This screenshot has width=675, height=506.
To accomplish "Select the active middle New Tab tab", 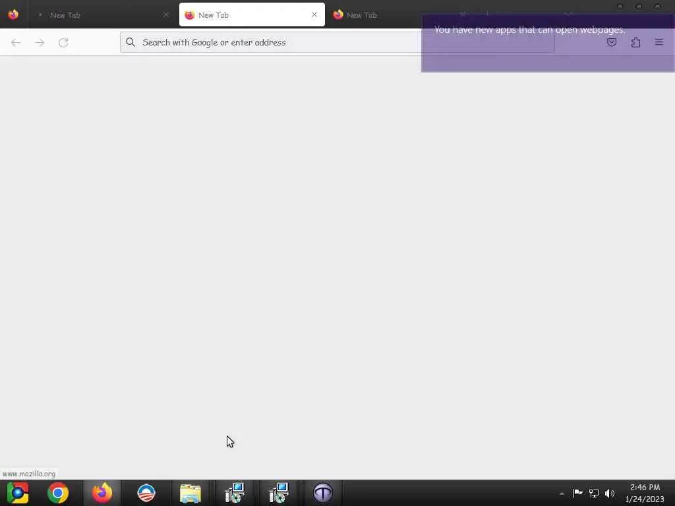I will coord(252,14).
